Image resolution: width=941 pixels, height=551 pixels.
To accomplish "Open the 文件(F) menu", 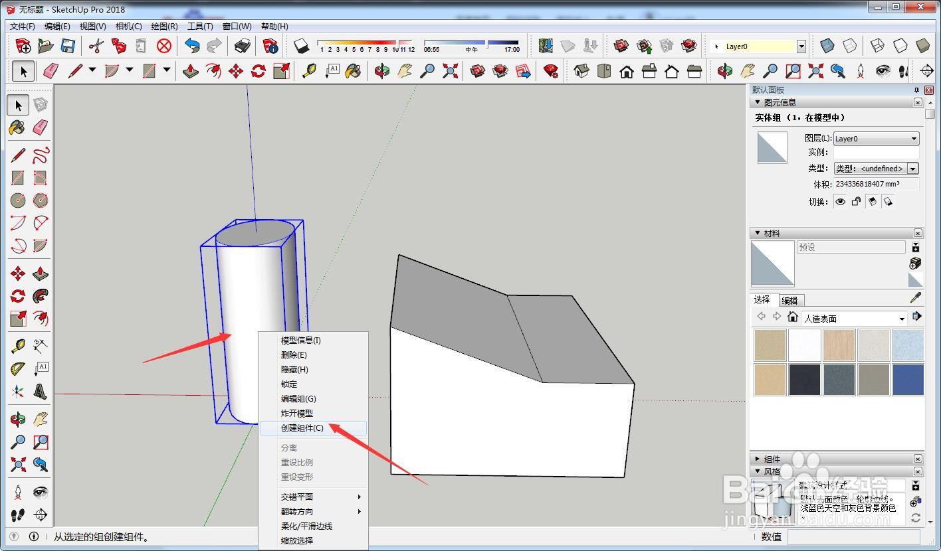I will point(22,27).
